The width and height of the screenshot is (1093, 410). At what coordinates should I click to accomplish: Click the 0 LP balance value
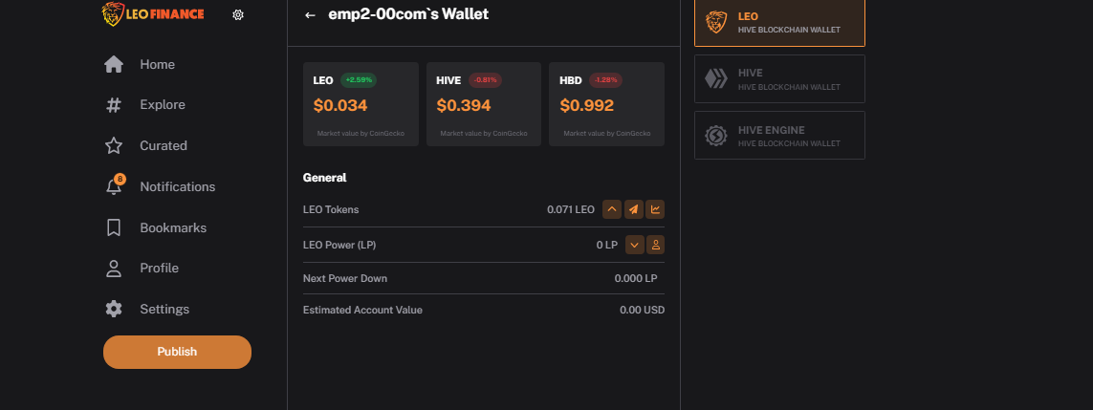(607, 245)
